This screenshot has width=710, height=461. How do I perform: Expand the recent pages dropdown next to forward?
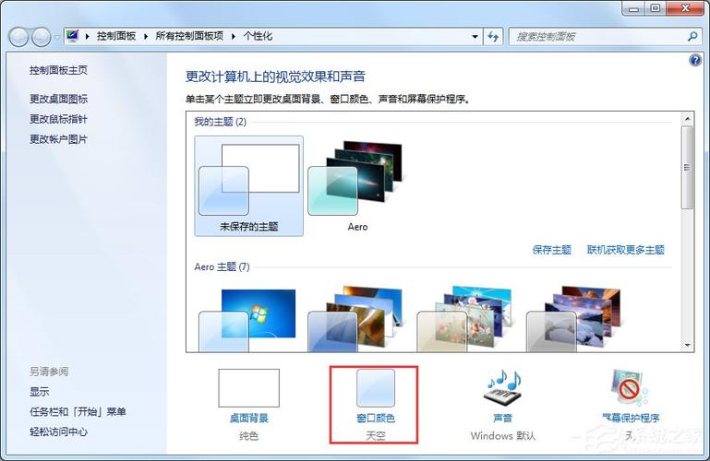57,37
